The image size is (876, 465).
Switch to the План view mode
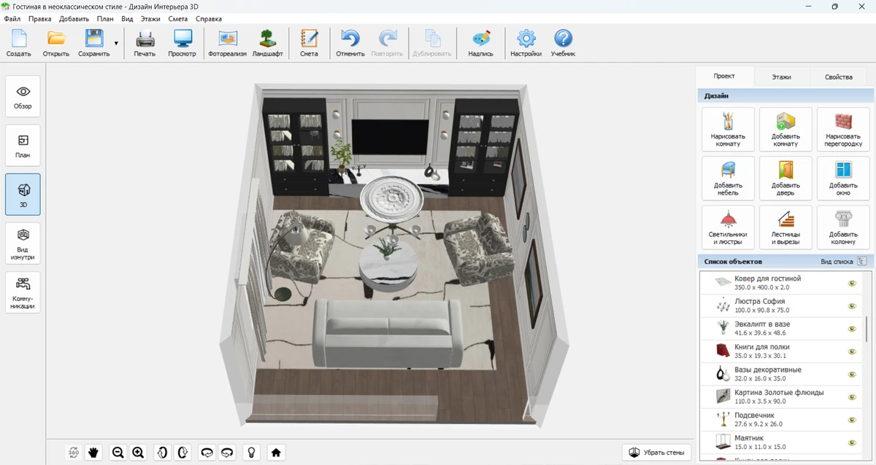[x=23, y=145]
